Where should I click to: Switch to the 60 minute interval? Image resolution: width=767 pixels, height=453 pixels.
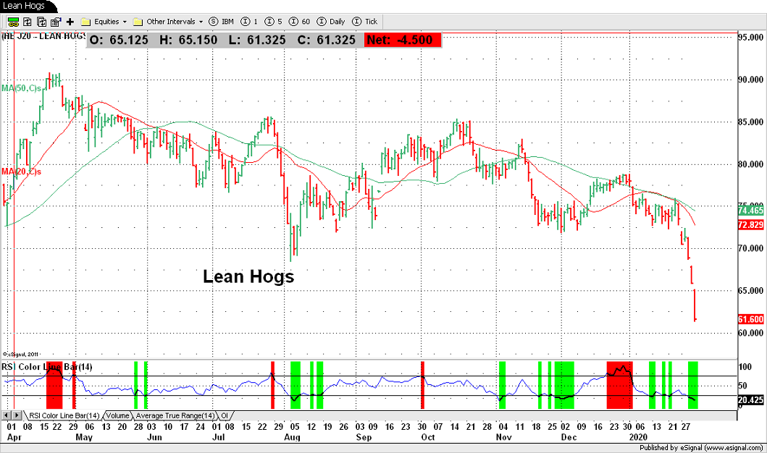(x=299, y=22)
